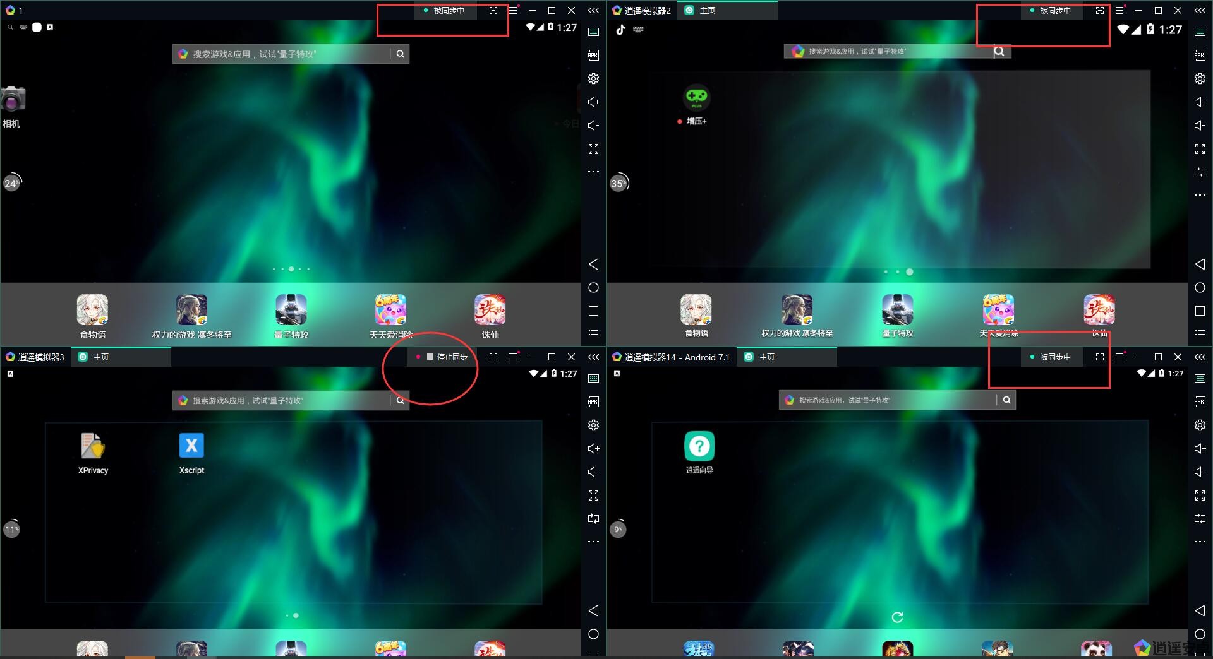
Task: Select the 主页 tab in 逍遥模拟器2
Action: 707,11
